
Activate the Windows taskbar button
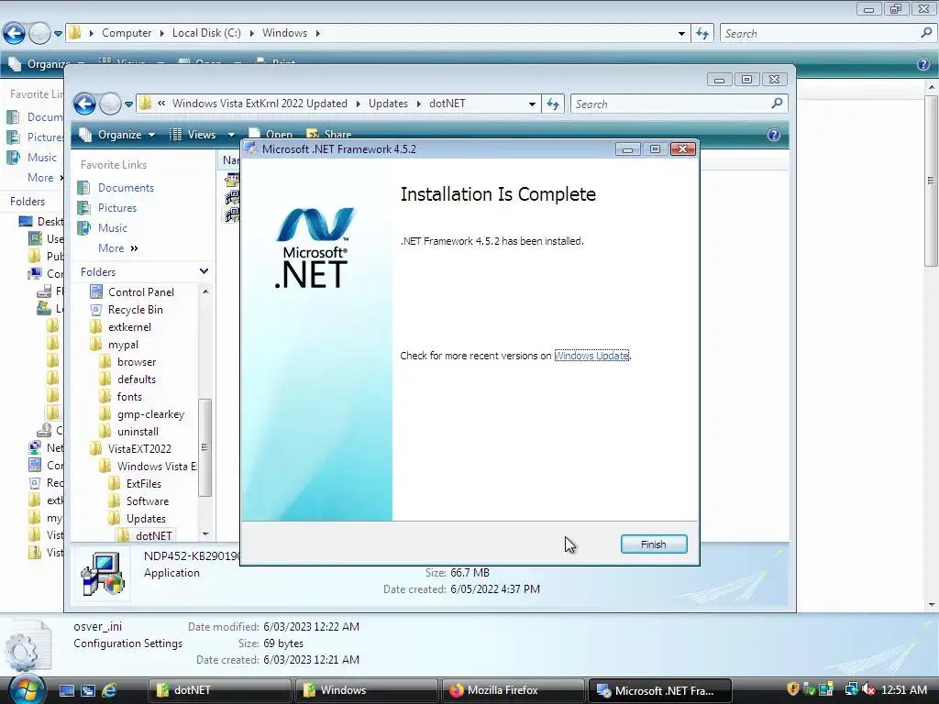point(366,690)
